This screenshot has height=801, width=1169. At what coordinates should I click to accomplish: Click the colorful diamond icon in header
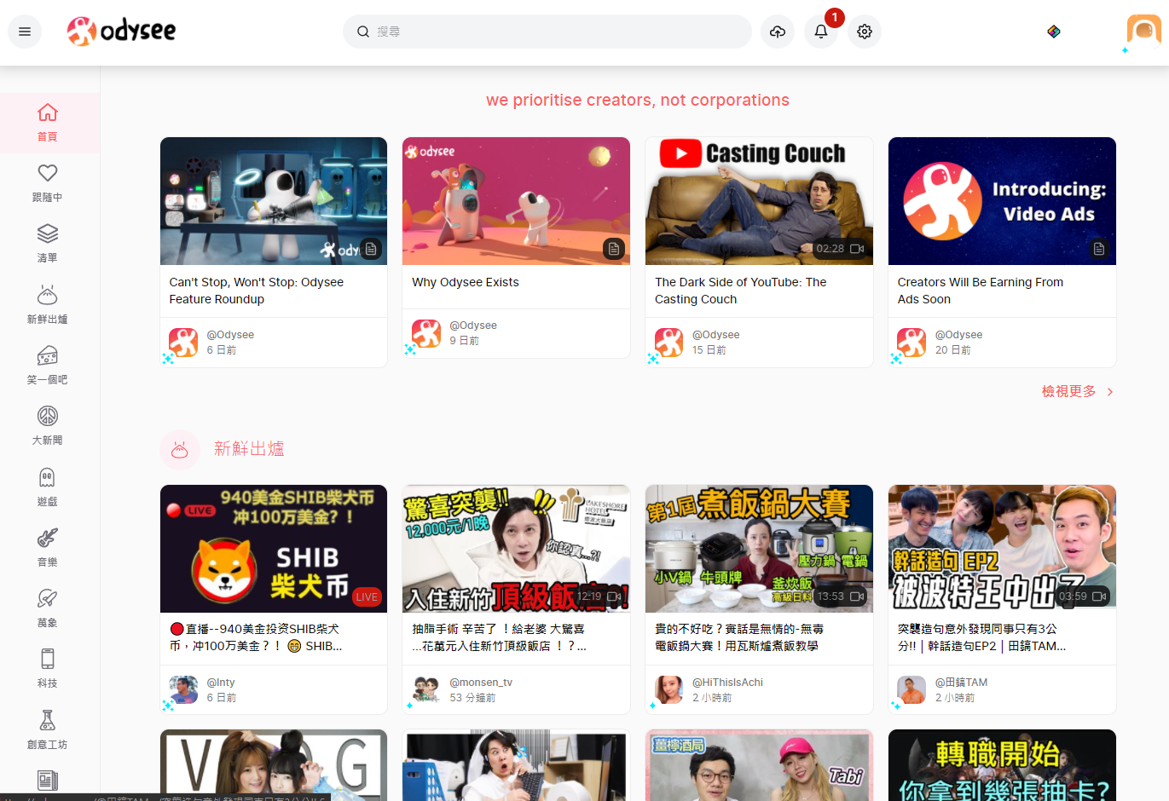point(1054,32)
